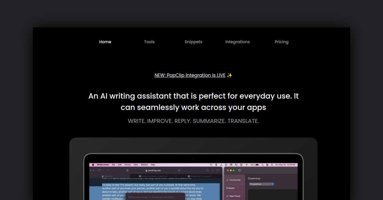Click the world.hey.com address bar
The height and width of the screenshot is (200, 383).
(x=155, y=170)
